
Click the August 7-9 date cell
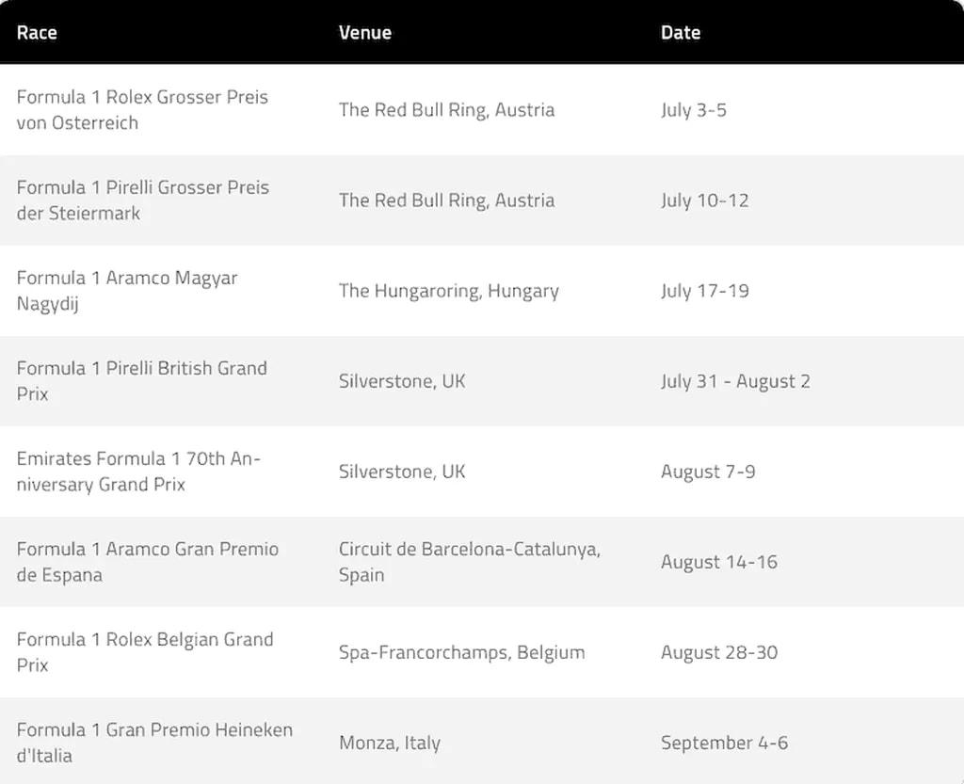coord(707,472)
